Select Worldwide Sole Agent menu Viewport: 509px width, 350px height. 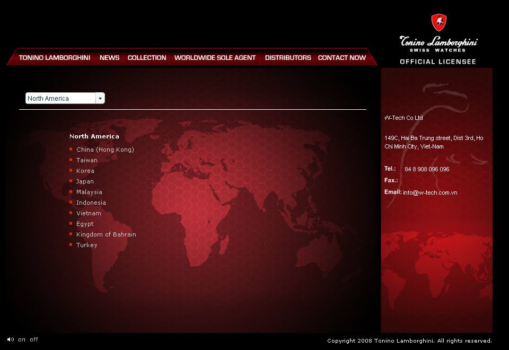(x=215, y=57)
